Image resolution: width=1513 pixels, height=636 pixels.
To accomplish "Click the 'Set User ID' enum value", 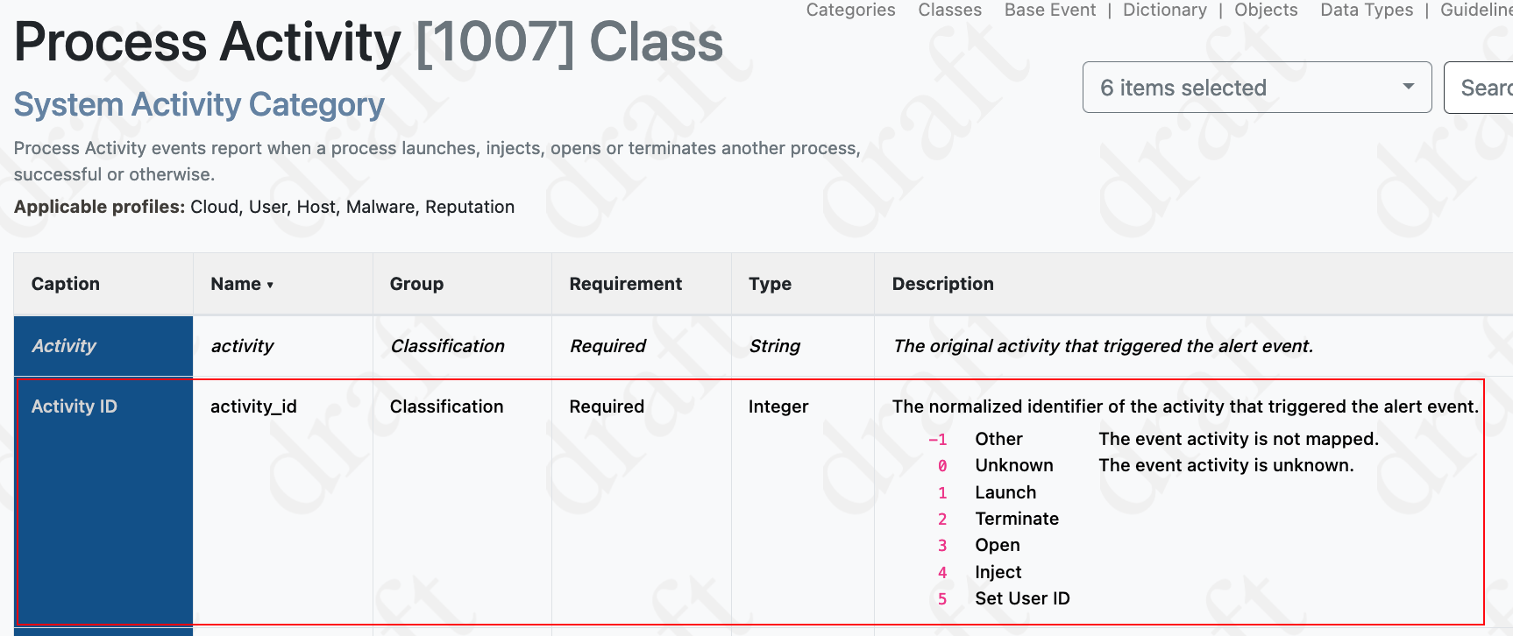I will (x=1022, y=598).
